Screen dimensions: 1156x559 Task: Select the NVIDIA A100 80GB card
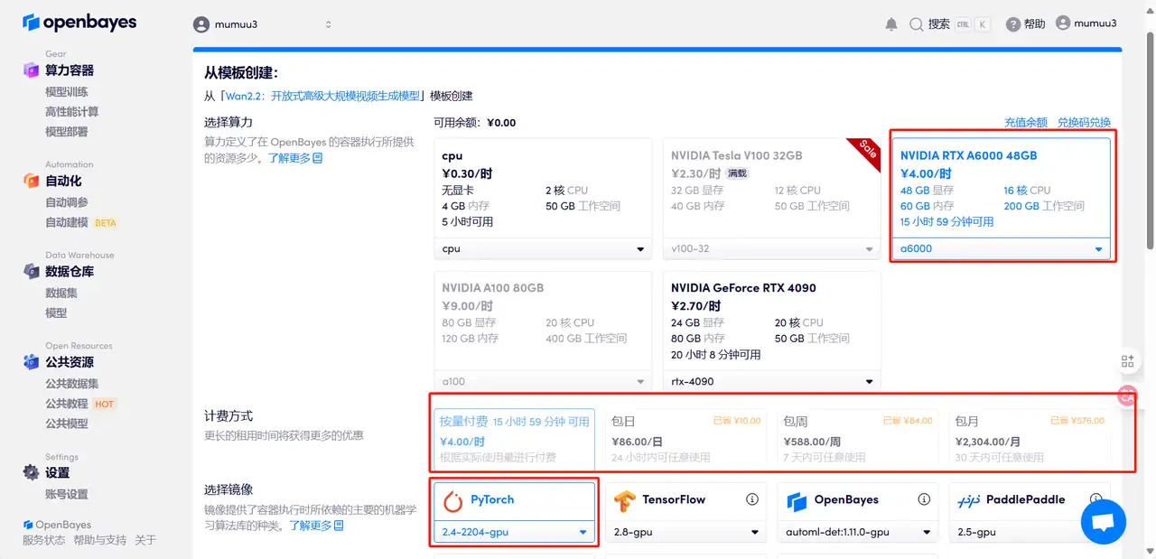[x=542, y=331]
